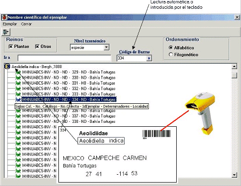Screen dimensions: 241x186
Task: Open the Cerrar menu
Action: coord(27,24)
